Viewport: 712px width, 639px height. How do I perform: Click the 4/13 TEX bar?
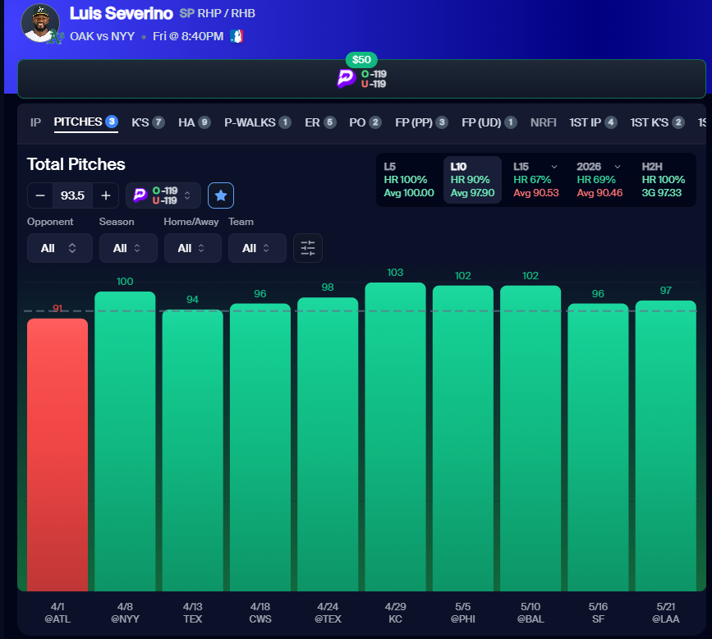click(192, 450)
